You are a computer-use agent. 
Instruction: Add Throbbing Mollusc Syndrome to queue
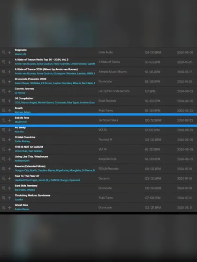(4, 197)
